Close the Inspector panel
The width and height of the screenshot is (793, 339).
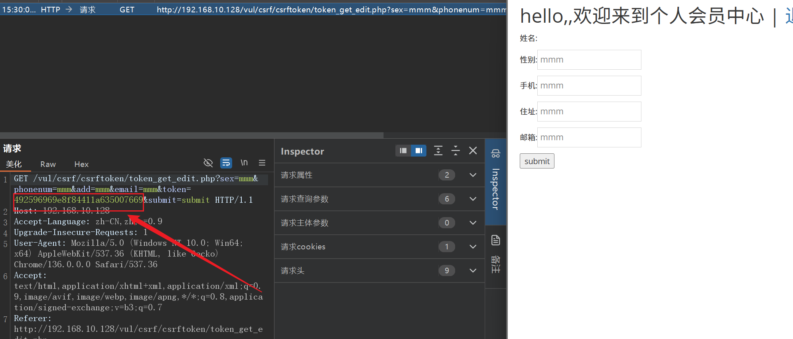[x=473, y=151]
